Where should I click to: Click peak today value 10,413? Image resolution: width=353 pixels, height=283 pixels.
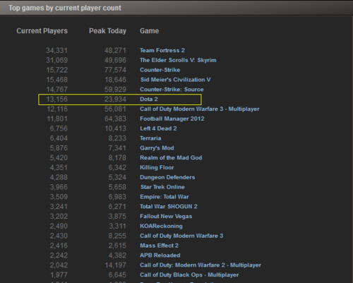(x=115, y=128)
